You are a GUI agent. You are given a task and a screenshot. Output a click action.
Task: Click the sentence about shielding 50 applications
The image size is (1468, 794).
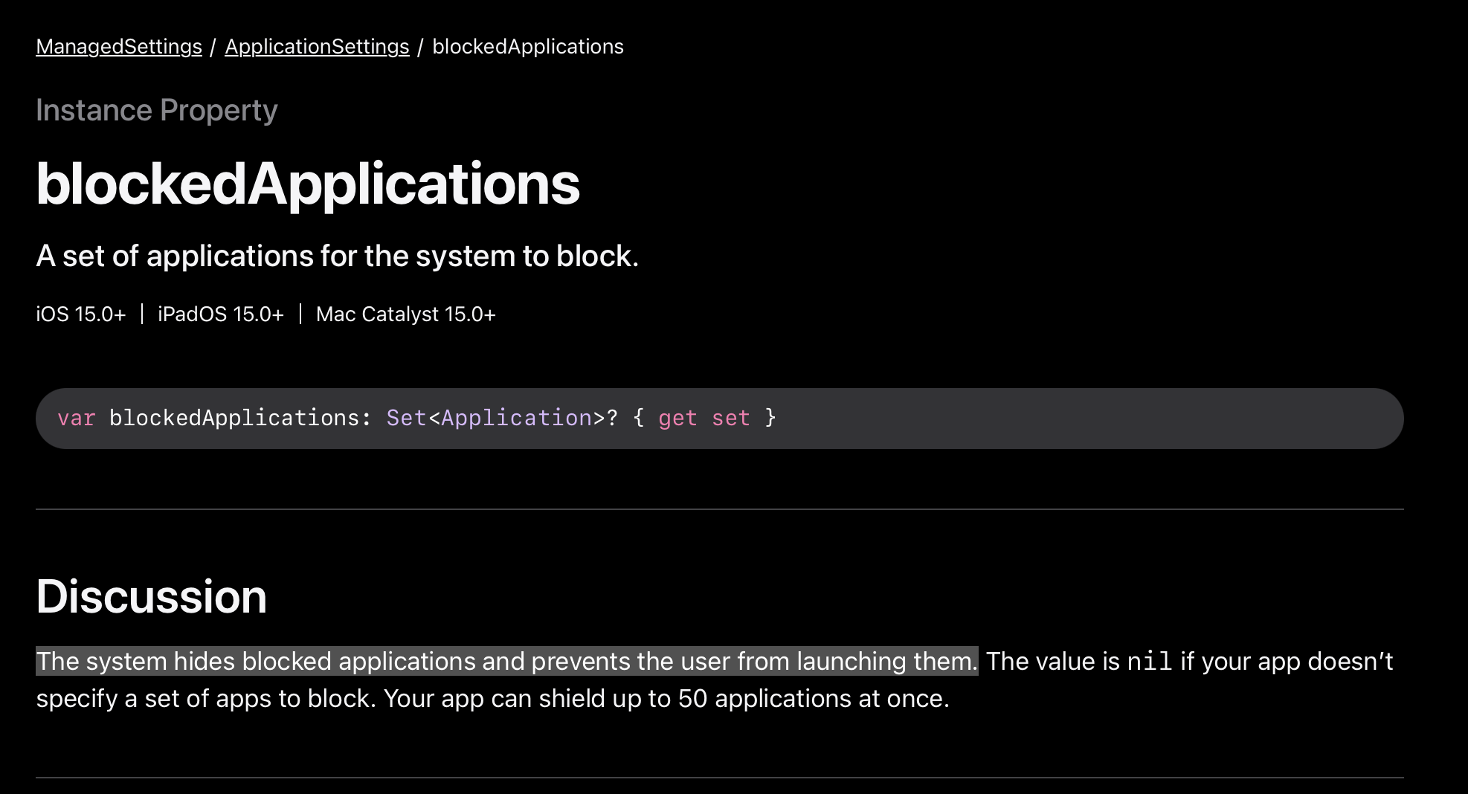click(666, 699)
